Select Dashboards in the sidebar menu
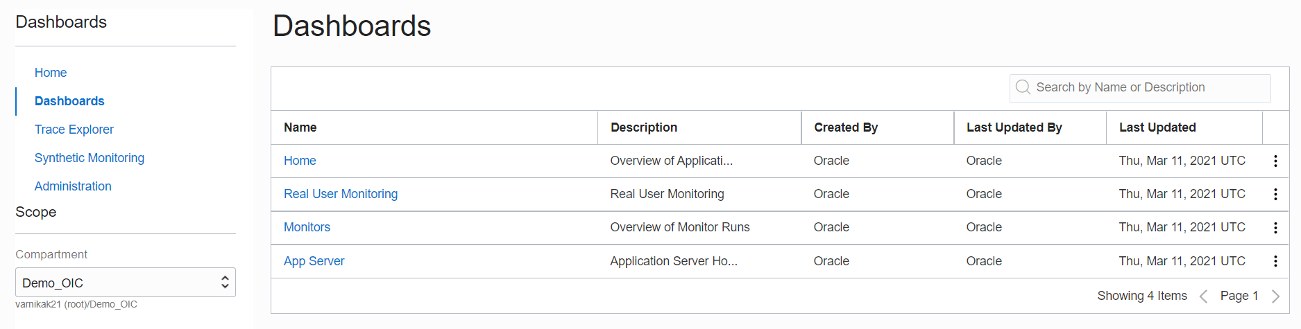The height and width of the screenshot is (329, 1301). (69, 101)
